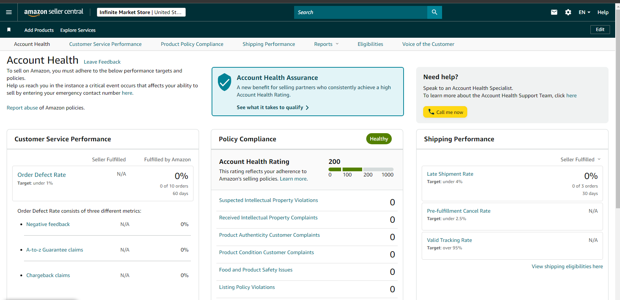Click in the Search field
The height and width of the screenshot is (300, 620).
click(x=361, y=12)
